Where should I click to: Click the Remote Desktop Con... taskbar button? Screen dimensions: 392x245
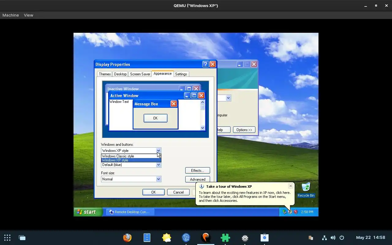point(130,212)
